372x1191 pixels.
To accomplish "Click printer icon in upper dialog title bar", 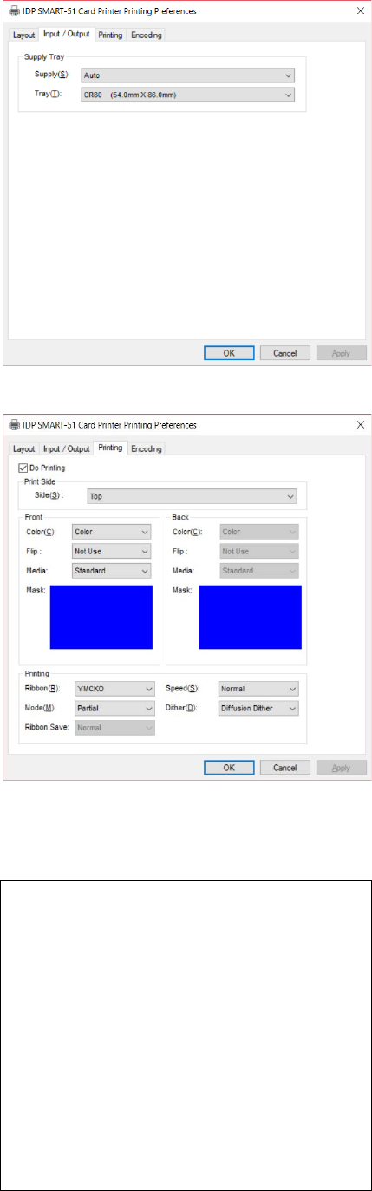I will (x=14, y=11).
